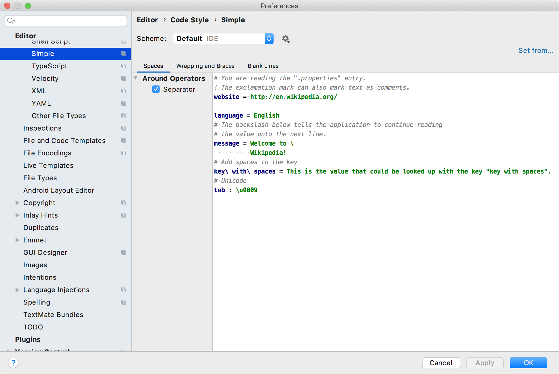The image size is (559, 374).
Task: Click the project-level icon next to Language Injections
Action: pyautogui.click(x=124, y=290)
